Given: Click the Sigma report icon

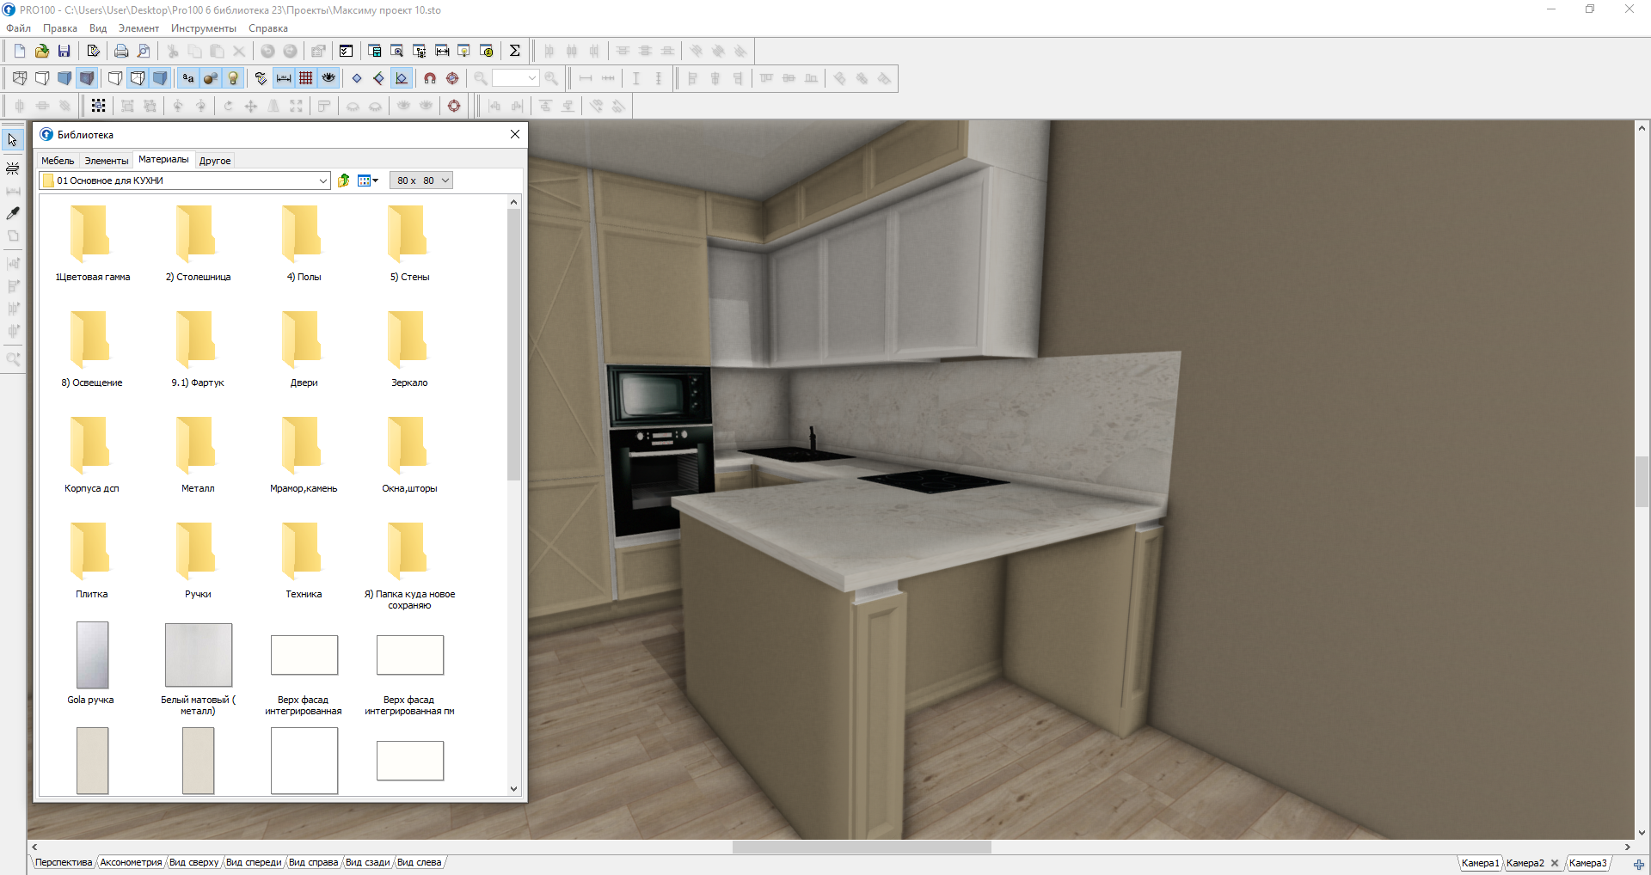Looking at the screenshot, I should point(514,51).
